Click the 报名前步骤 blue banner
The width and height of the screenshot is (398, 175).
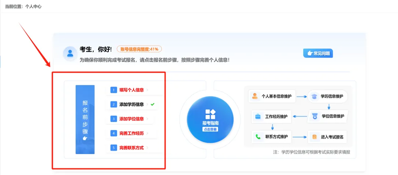[85, 119]
